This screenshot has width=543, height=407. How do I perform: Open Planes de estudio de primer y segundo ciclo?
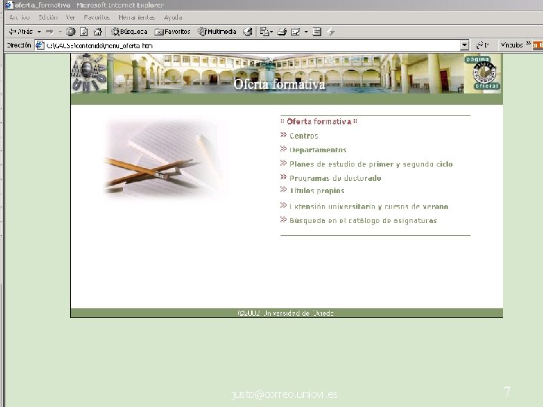[371, 164]
